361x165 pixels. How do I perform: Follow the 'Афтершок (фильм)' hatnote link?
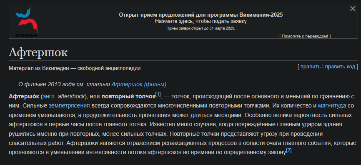coord(139,85)
